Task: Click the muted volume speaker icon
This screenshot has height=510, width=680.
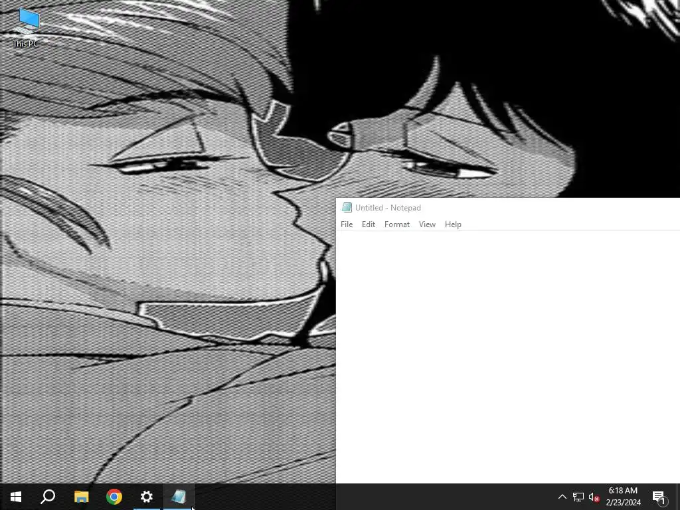Action: (594, 497)
